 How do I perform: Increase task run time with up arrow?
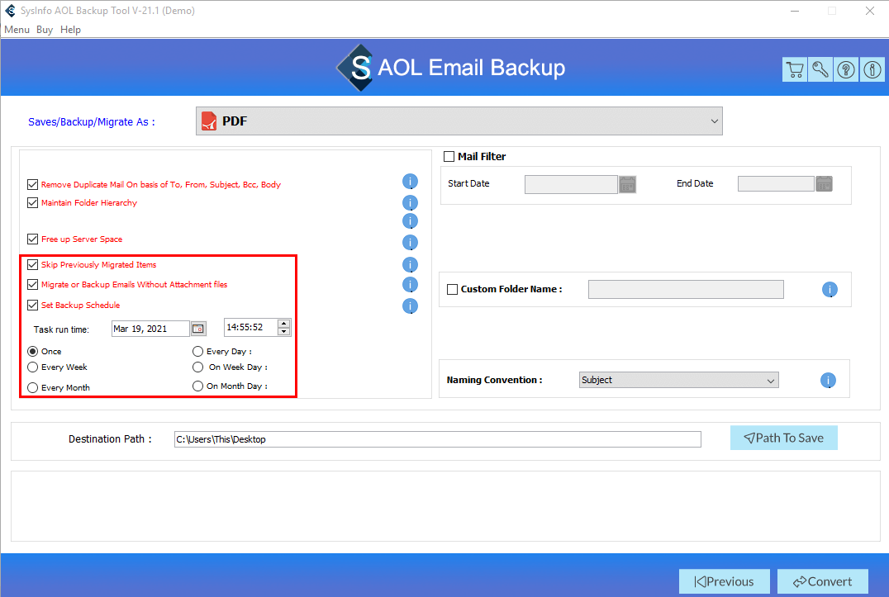pos(284,324)
